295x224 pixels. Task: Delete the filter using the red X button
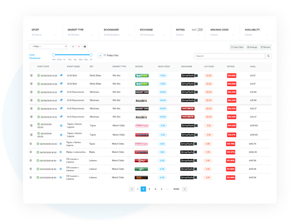pos(79,47)
